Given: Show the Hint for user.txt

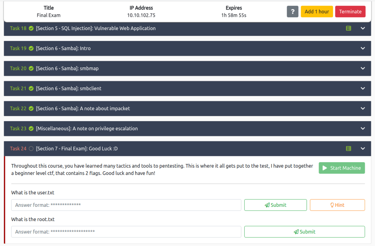Looking at the screenshot, I should point(337,205).
